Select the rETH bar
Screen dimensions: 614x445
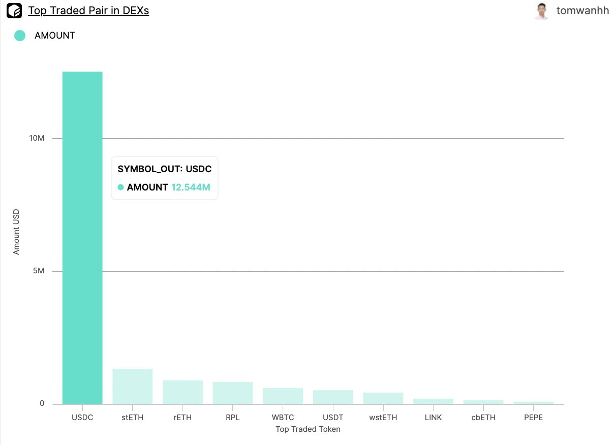click(x=182, y=392)
